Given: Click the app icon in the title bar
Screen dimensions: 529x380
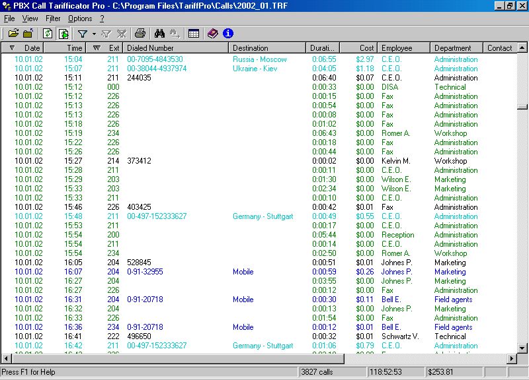Looking at the screenshot, I should (x=7, y=6).
